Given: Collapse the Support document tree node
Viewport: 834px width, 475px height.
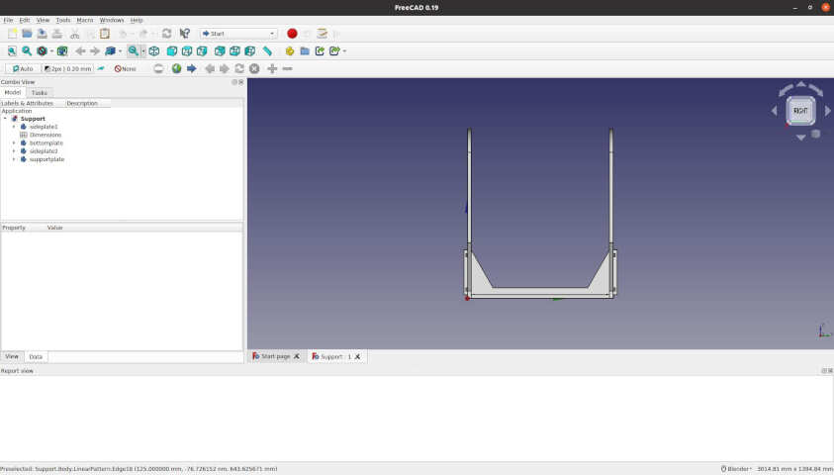Looking at the screenshot, I should (x=5, y=119).
